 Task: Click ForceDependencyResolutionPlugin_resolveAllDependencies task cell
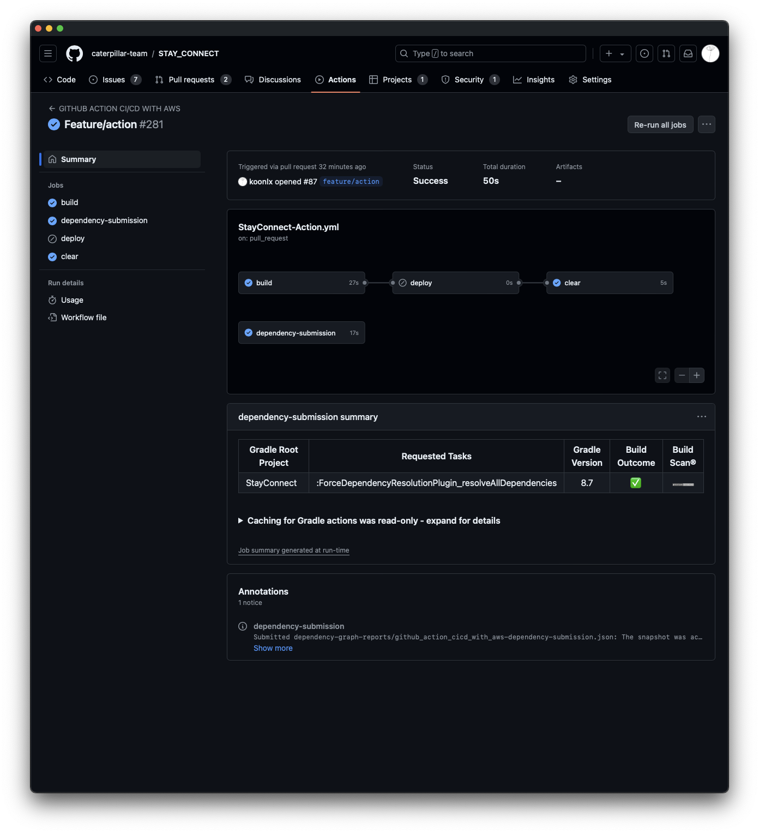coord(437,483)
